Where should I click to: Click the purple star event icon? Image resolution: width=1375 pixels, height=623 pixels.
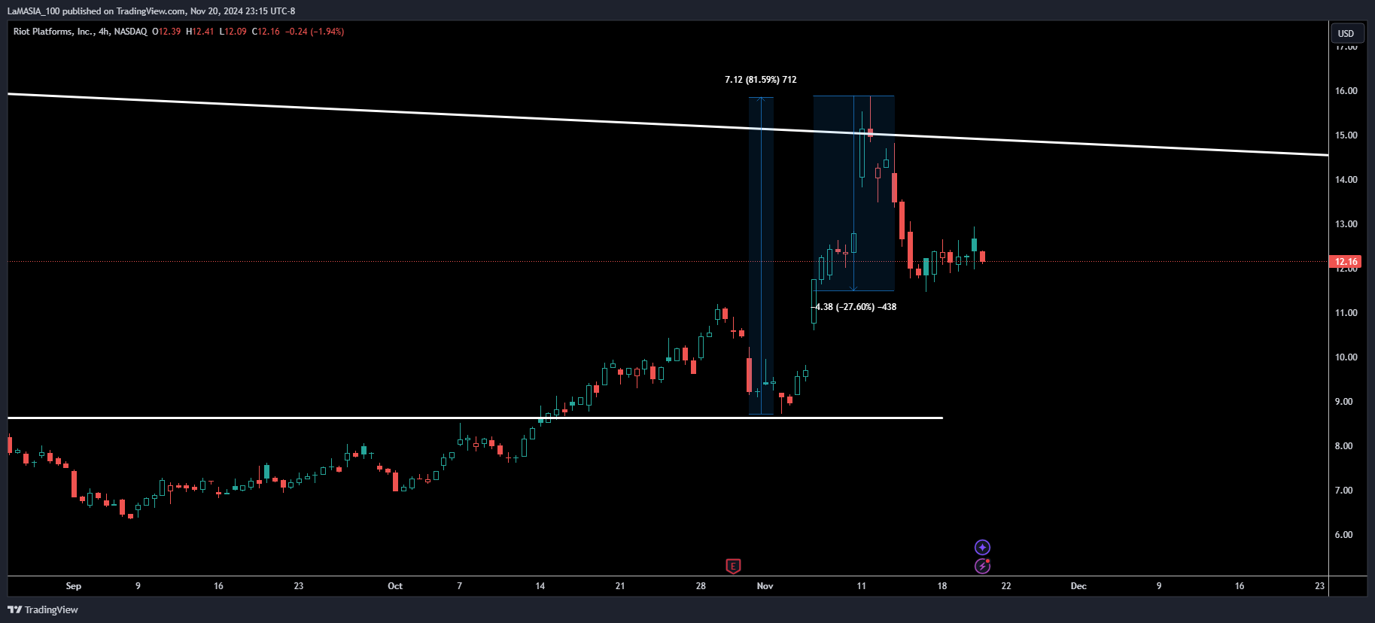[x=982, y=547]
